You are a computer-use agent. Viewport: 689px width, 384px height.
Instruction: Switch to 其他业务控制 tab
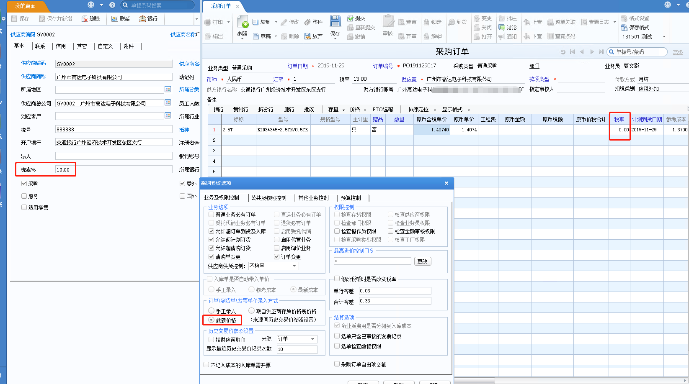(313, 198)
